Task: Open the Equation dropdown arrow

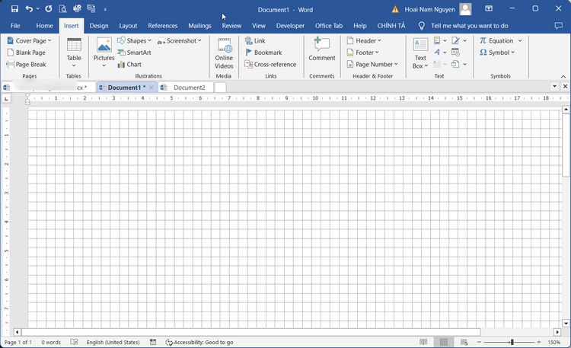Action: [520, 41]
